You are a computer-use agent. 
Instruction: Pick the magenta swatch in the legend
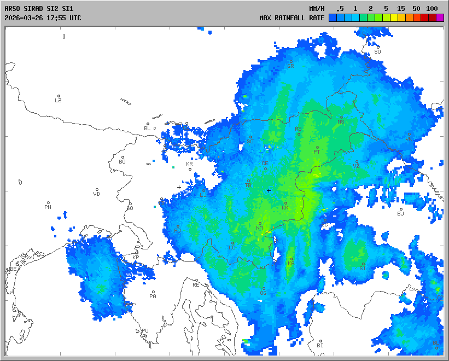(440, 18)
